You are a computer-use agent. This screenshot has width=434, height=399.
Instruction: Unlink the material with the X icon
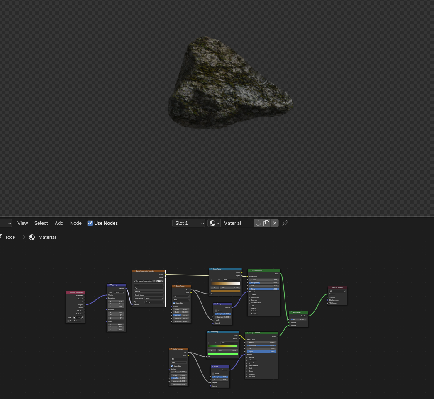point(275,223)
